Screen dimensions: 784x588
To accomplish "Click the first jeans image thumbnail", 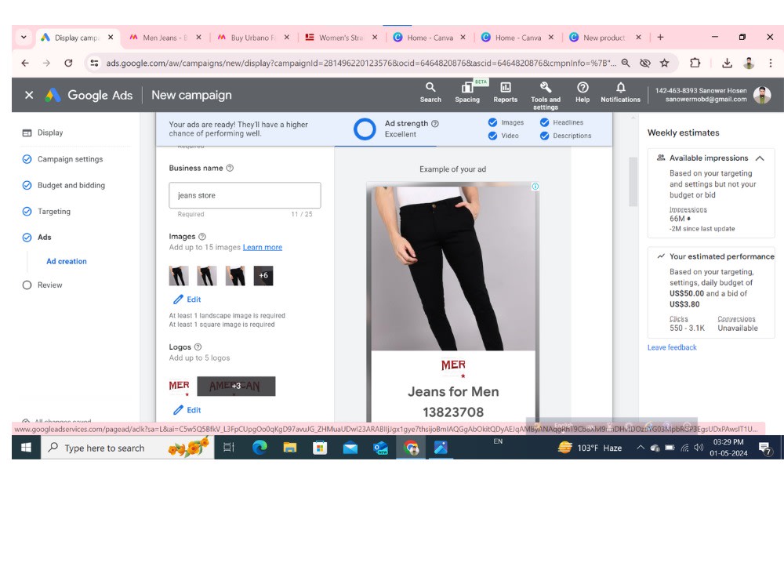I will click(x=179, y=275).
